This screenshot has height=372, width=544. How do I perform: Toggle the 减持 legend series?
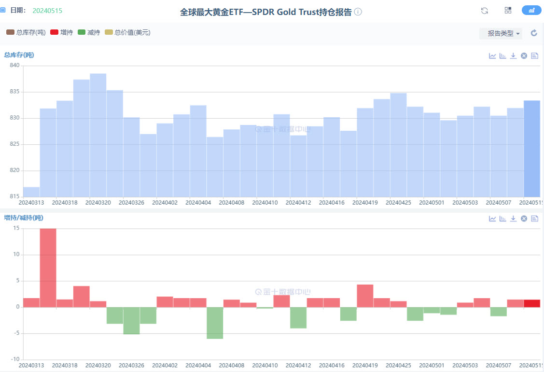click(89, 32)
